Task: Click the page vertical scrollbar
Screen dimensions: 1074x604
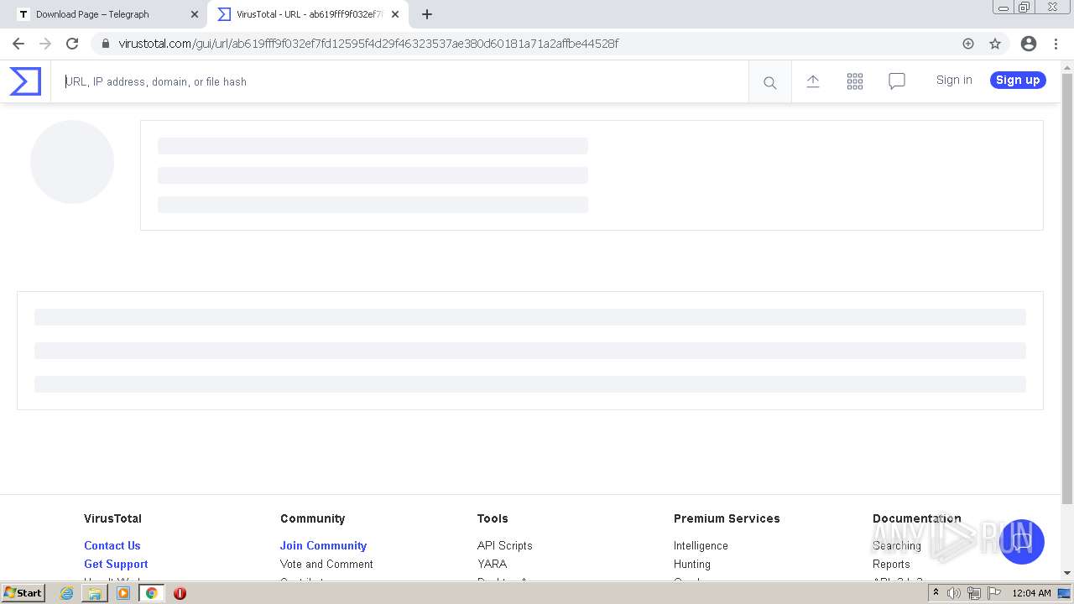Action: coord(1067,288)
